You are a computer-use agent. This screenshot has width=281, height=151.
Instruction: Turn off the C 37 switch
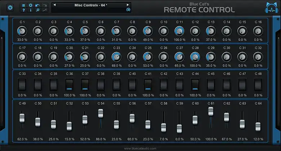pos(85,84)
